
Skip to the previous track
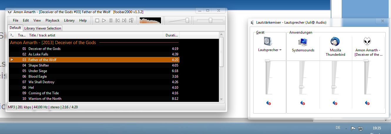[118, 20]
